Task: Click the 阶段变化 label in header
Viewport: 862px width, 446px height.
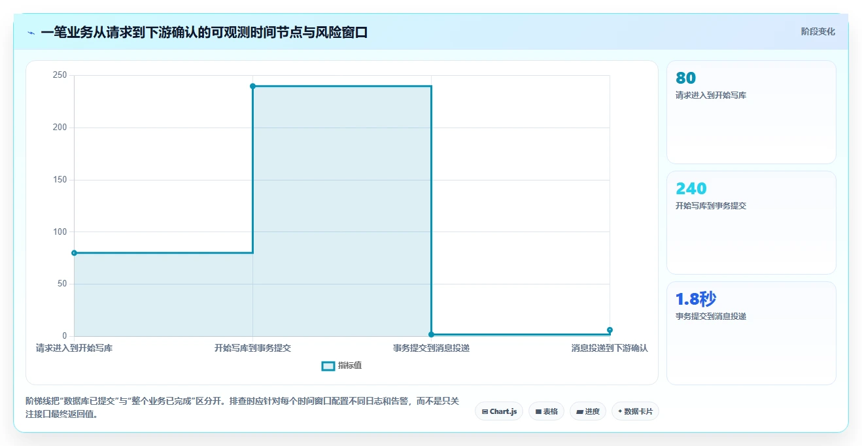Action: pyautogui.click(x=818, y=31)
